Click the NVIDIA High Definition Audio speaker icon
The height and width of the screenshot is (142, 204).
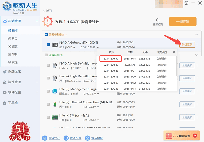55,65
